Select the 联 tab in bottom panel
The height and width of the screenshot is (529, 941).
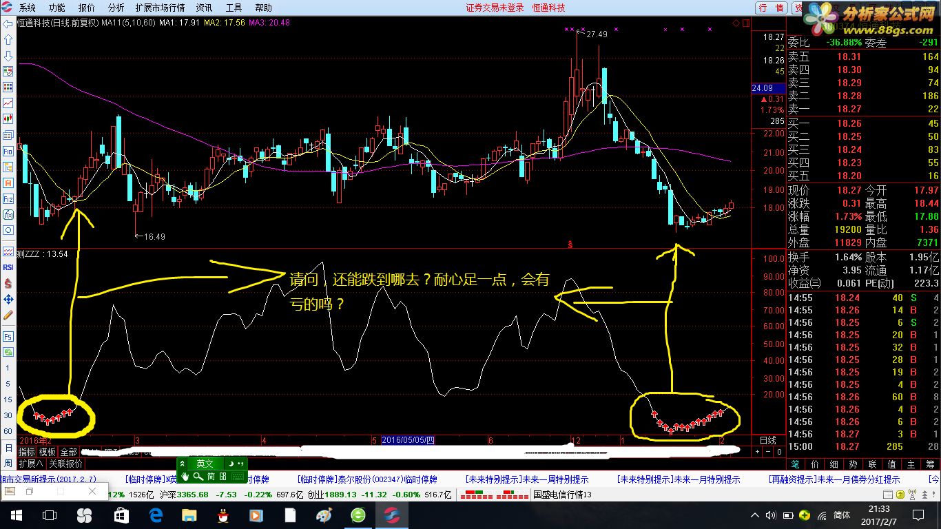(x=872, y=464)
